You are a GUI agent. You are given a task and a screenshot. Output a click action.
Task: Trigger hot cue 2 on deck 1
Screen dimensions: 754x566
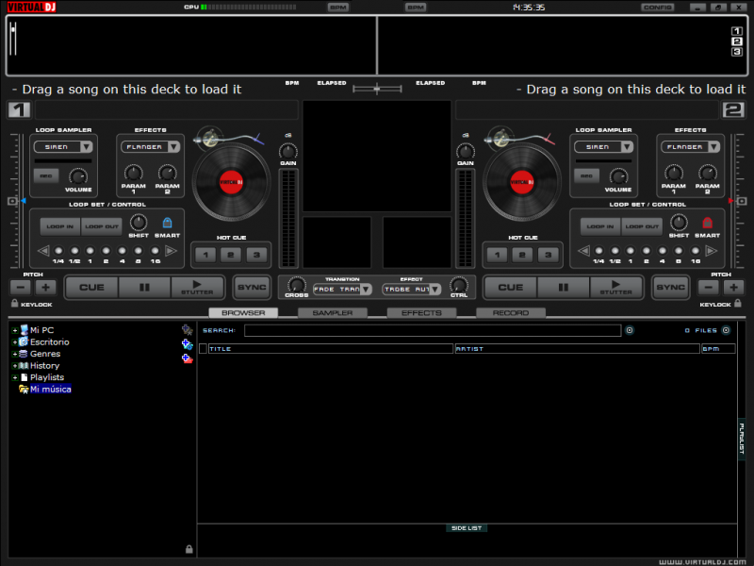(231, 255)
